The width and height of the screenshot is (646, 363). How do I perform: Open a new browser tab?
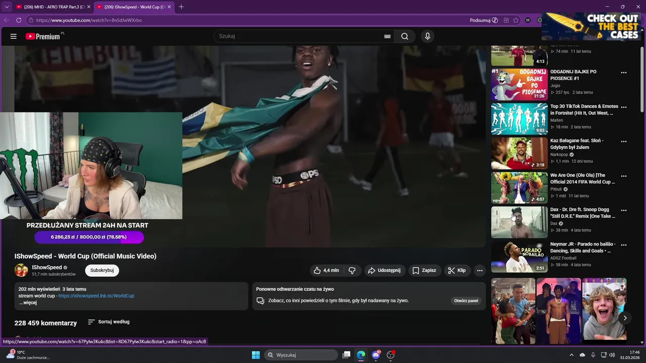click(x=181, y=7)
